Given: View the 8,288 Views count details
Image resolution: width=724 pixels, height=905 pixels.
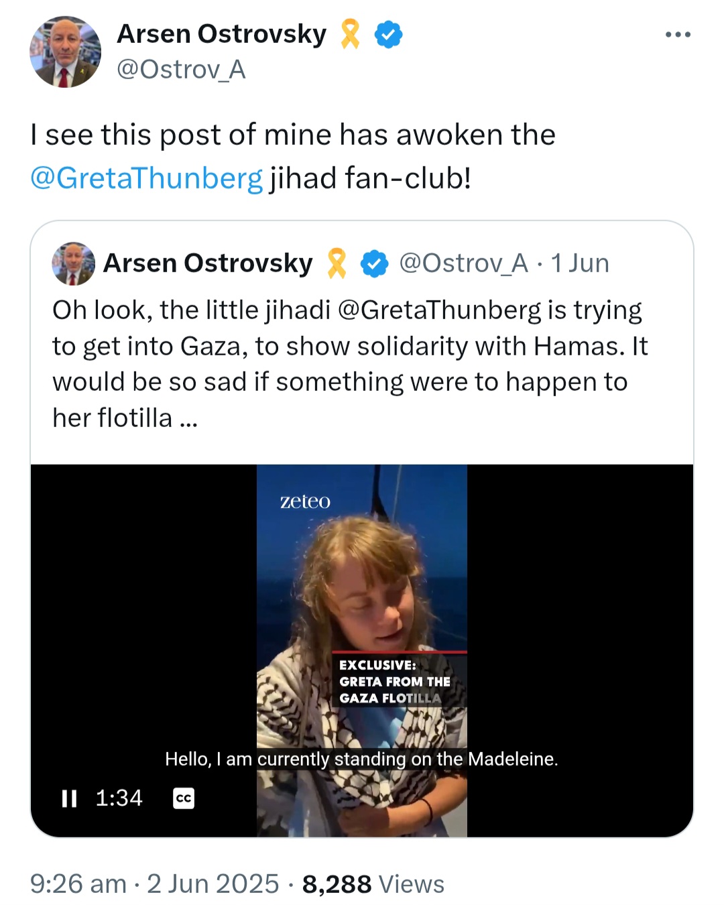Looking at the screenshot, I should 373,884.
